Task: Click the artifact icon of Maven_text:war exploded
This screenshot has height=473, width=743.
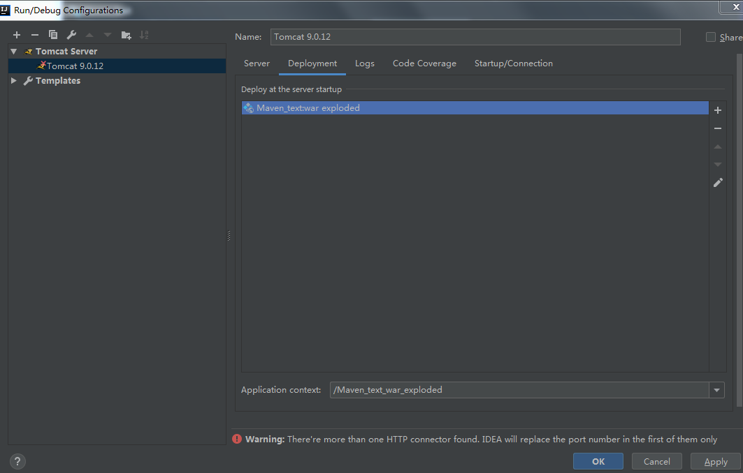Action: [249, 108]
